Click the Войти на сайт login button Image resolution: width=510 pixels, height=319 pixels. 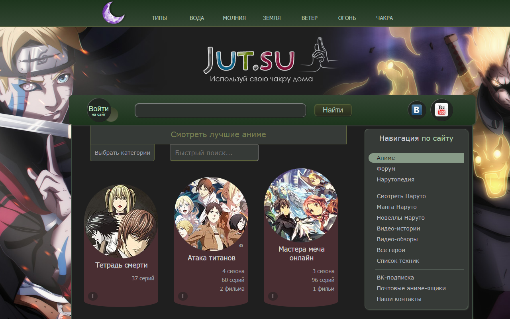(99, 110)
